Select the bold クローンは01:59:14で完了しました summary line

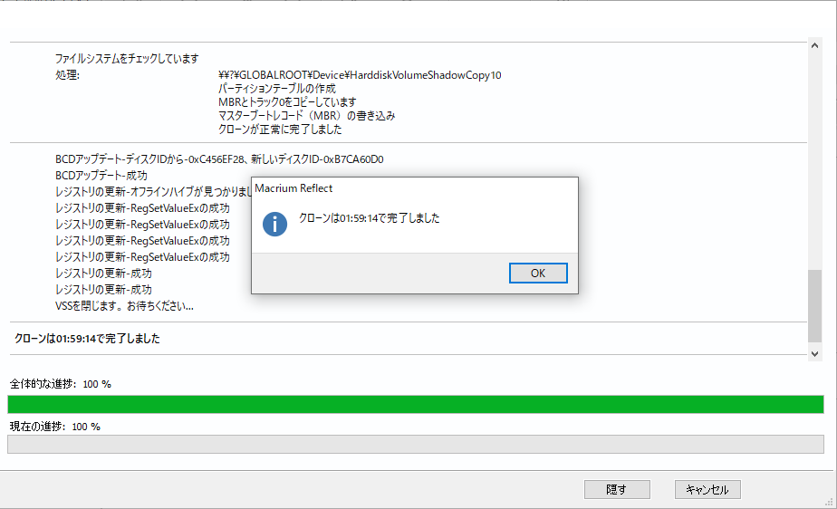pos(87,339)
